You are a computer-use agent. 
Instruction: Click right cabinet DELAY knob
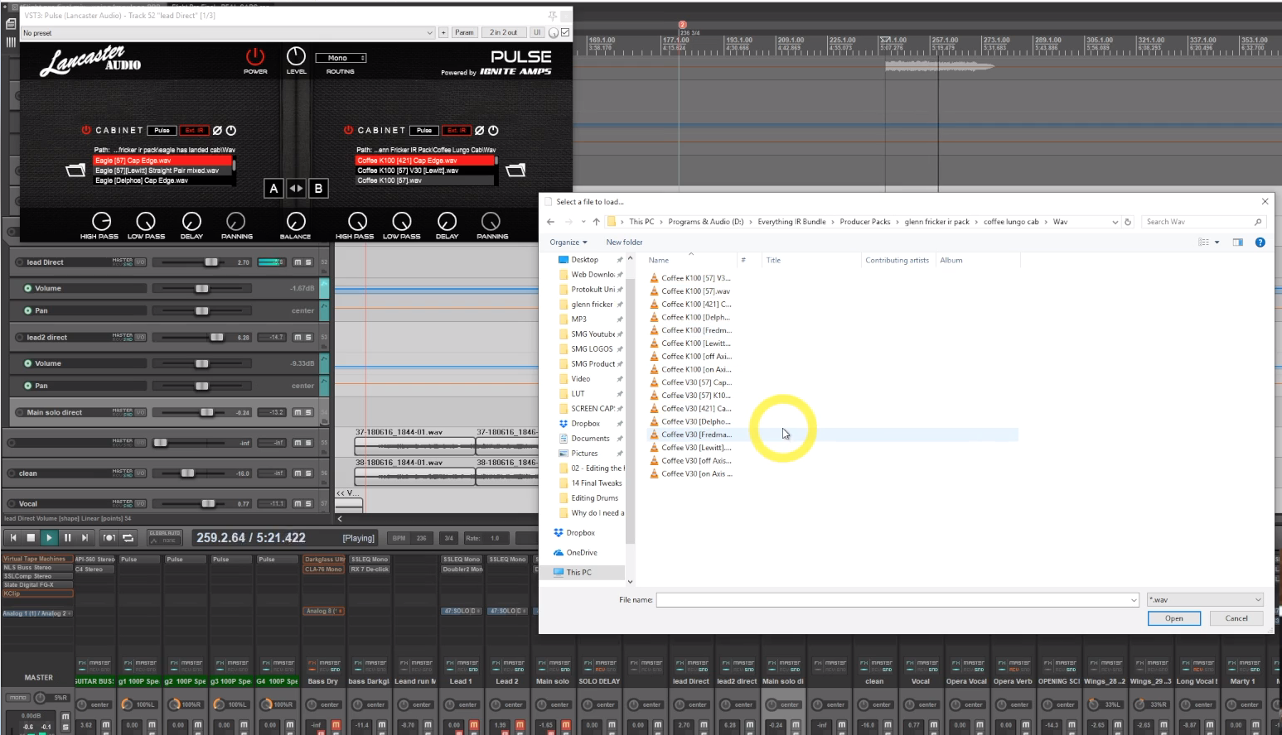point(447,221)
